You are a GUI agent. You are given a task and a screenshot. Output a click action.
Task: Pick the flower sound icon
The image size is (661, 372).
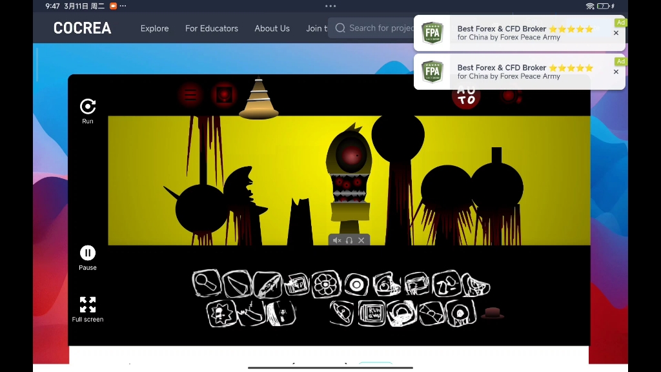[326, 284]
